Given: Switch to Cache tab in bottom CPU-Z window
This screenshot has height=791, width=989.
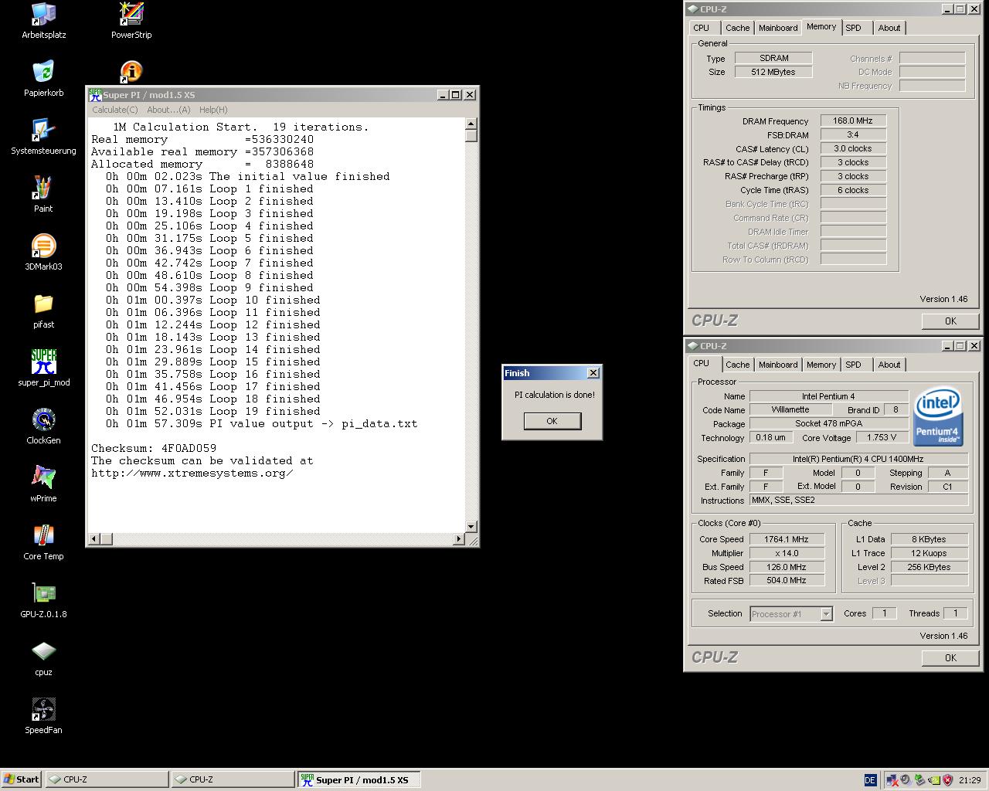Looking at the screenshot, I should click(x=737, y=365).
